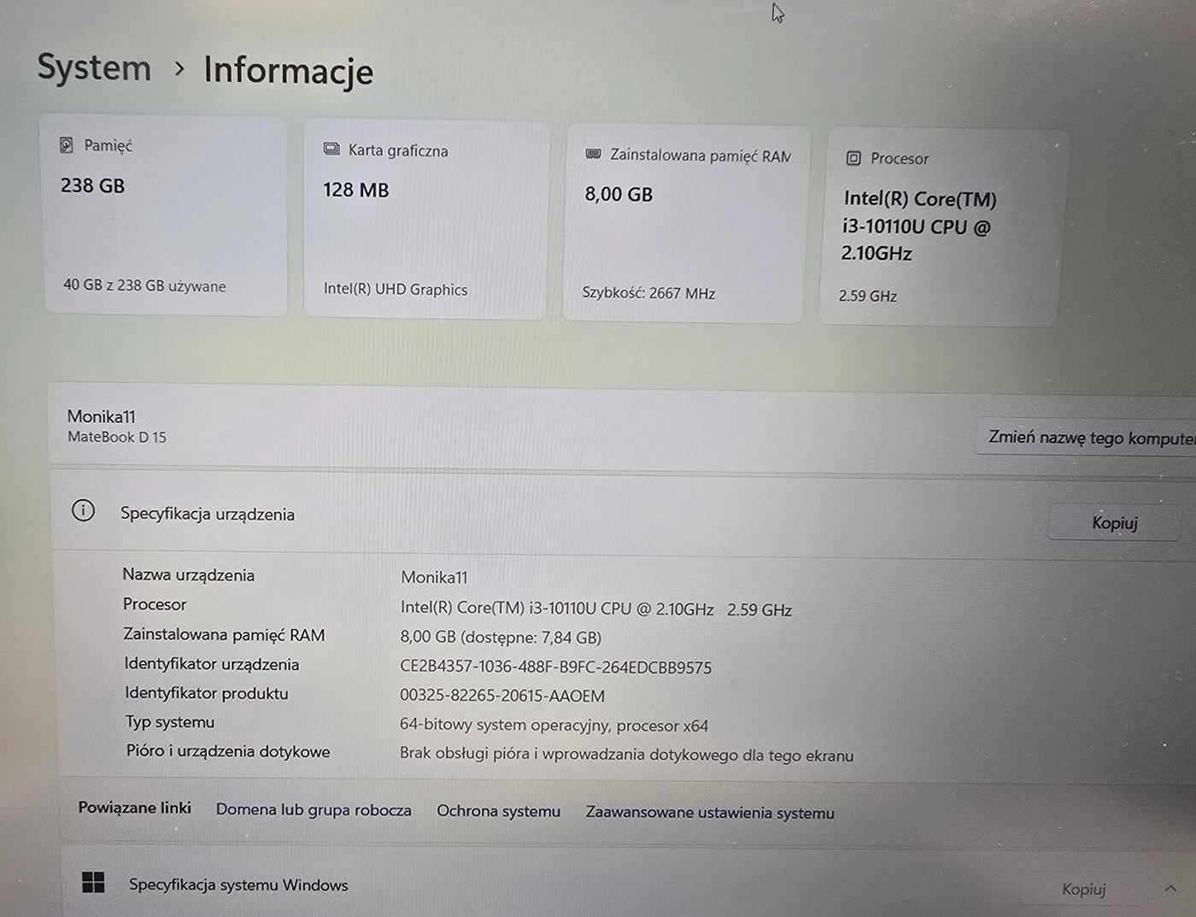Open Zaawansowane ustawienia systemu link

[710, 813]
